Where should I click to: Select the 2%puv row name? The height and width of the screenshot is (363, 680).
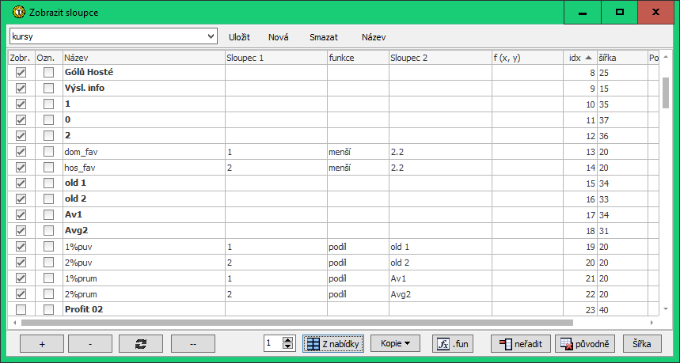[78, 263]
